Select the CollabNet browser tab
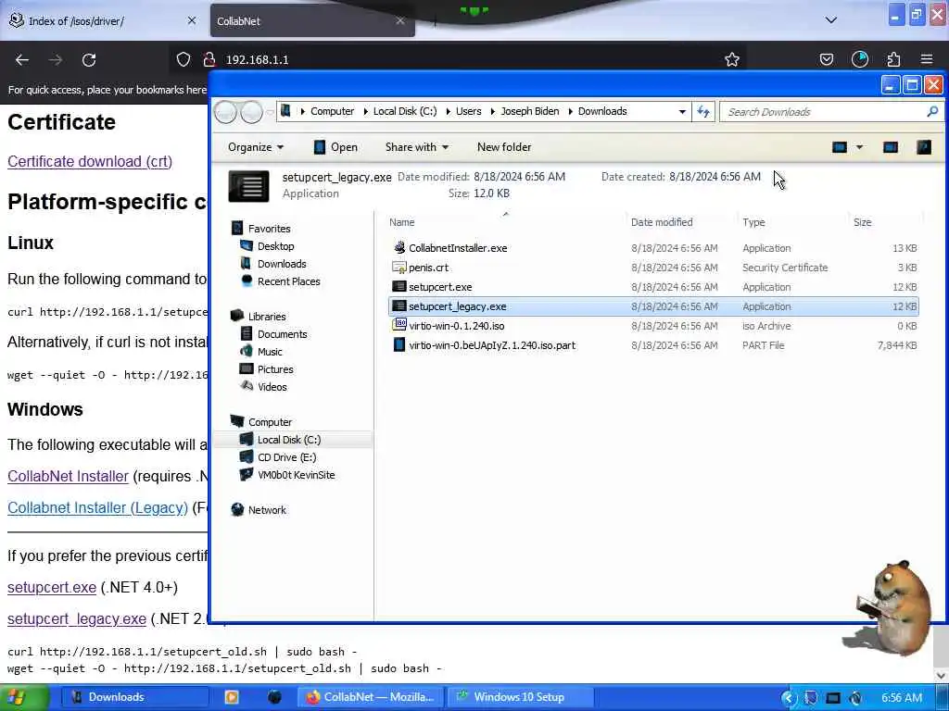The width and height of the screenshot is (949, 711). pyautogui.click(x=311, y=20)
